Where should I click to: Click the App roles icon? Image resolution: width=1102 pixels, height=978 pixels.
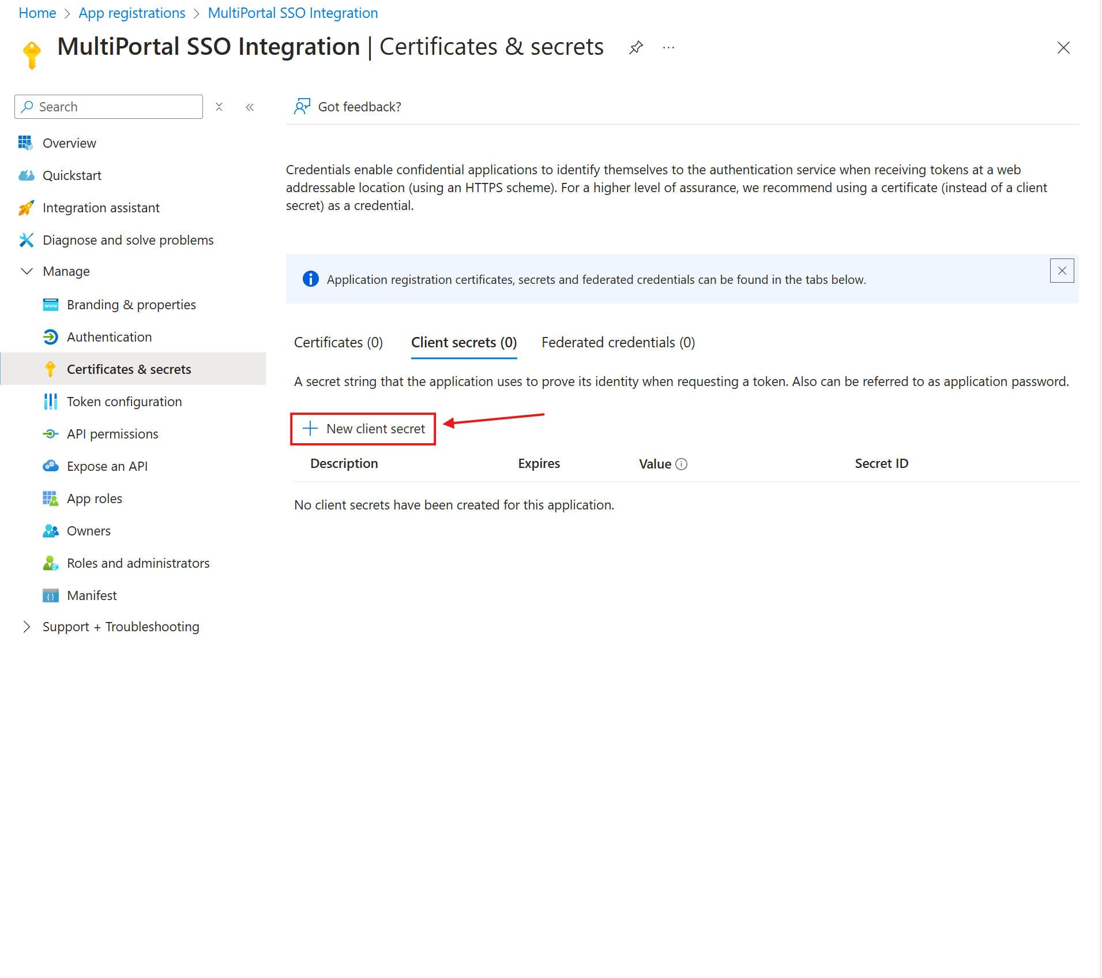pos(51,499)
